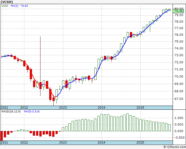Click the 72.00 price axis label
This screenshot has width=186, height=149.
pyautogui.click(x=179, y=62)
